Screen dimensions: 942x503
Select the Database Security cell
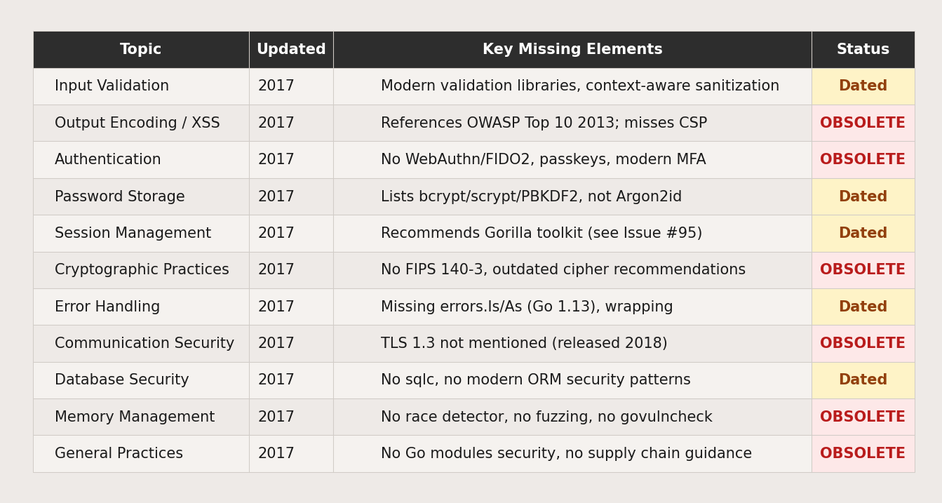pyautogui.click(x=122, y=380)
